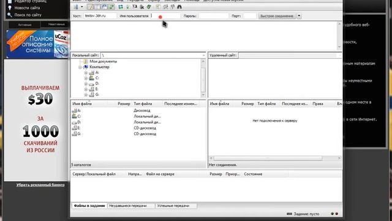Viewport: 392px width, 221px height.
Task: Click the local tree vertical scrollbar
Action: [203, 78]
